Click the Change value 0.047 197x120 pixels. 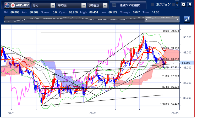[x=136, y=12]
